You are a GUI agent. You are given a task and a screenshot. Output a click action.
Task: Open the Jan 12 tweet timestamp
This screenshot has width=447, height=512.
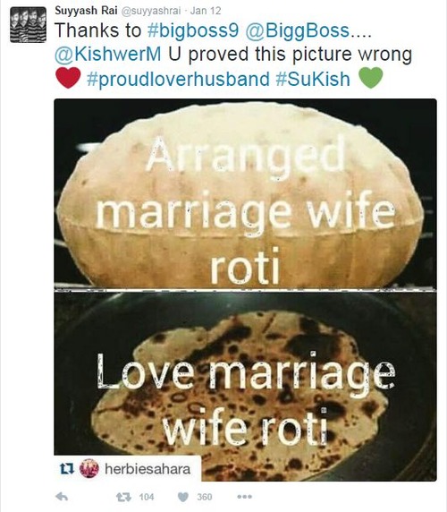(x=206, y=11)
